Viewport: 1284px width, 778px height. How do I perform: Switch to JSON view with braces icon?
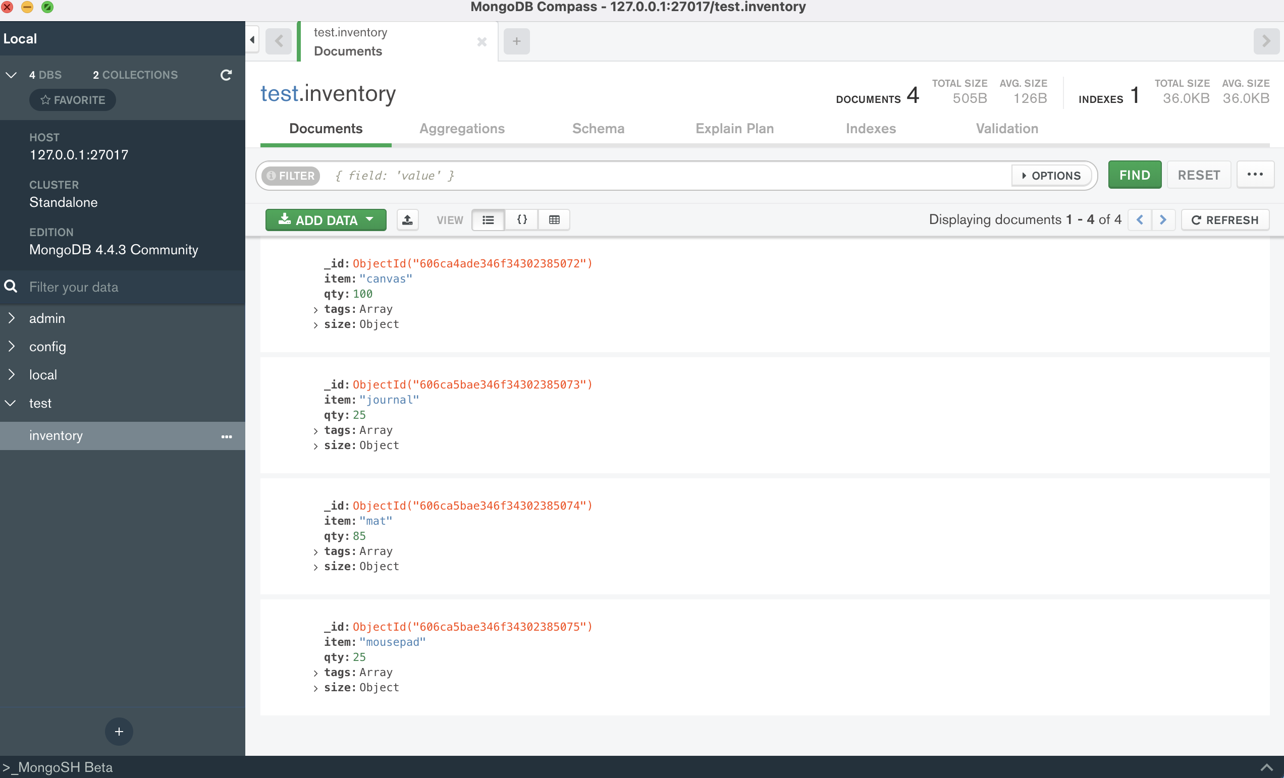[x=522, y=220]
